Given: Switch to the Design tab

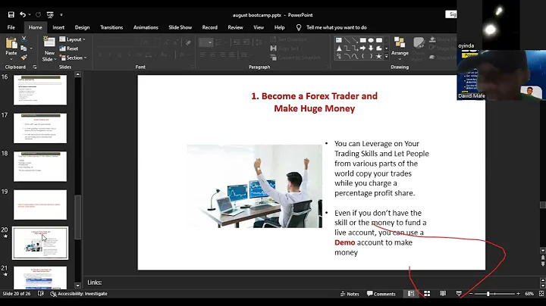Looking at the screenshot, I should pos(82,27).
